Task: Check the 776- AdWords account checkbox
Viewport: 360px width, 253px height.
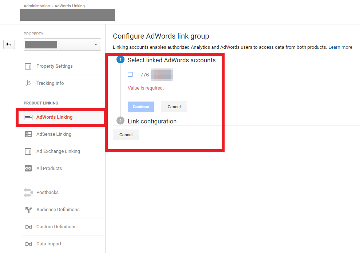Action: pyautogui.click(x=130, y=75)
